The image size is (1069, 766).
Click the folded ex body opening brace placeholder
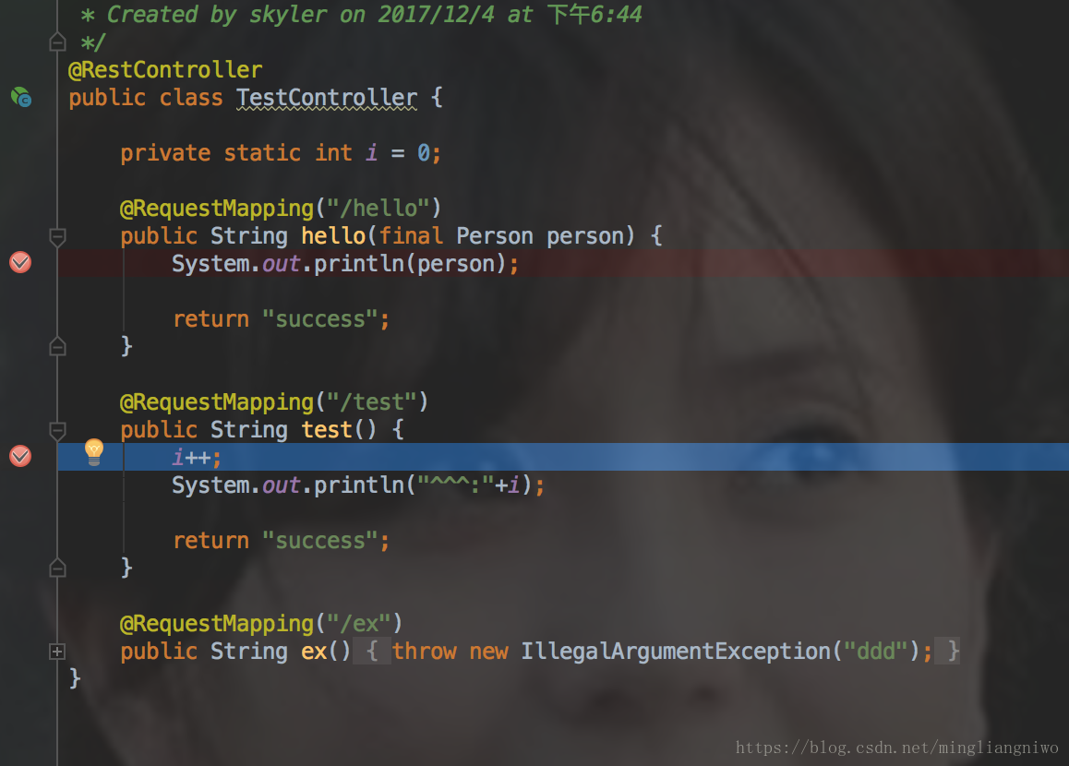pos(371,651)
